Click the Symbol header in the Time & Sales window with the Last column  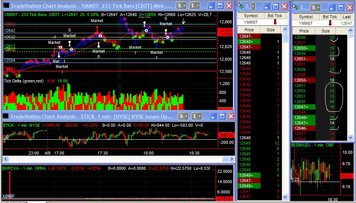point(306,17)
